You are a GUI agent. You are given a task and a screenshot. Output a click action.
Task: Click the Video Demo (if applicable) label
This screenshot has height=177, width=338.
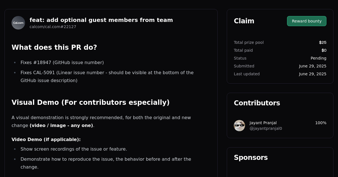pos(46,139)
